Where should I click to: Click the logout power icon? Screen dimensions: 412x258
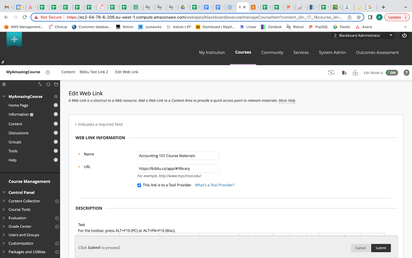point(404,35)
